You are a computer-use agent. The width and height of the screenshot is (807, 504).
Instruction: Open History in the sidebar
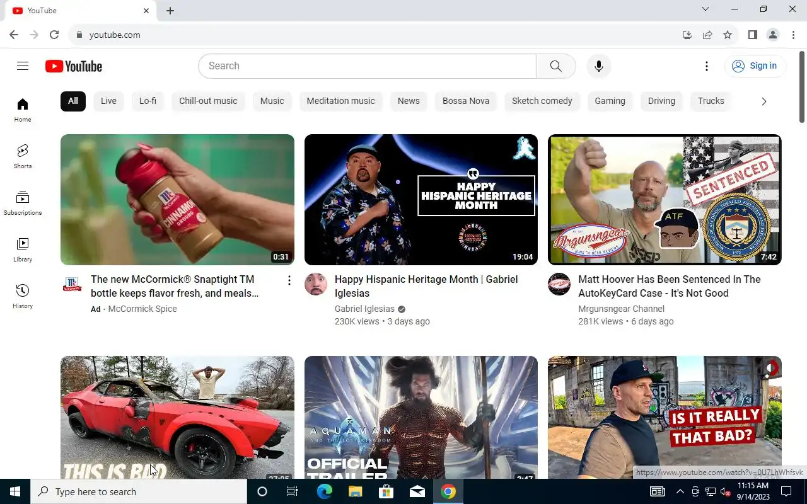point(23,296)
